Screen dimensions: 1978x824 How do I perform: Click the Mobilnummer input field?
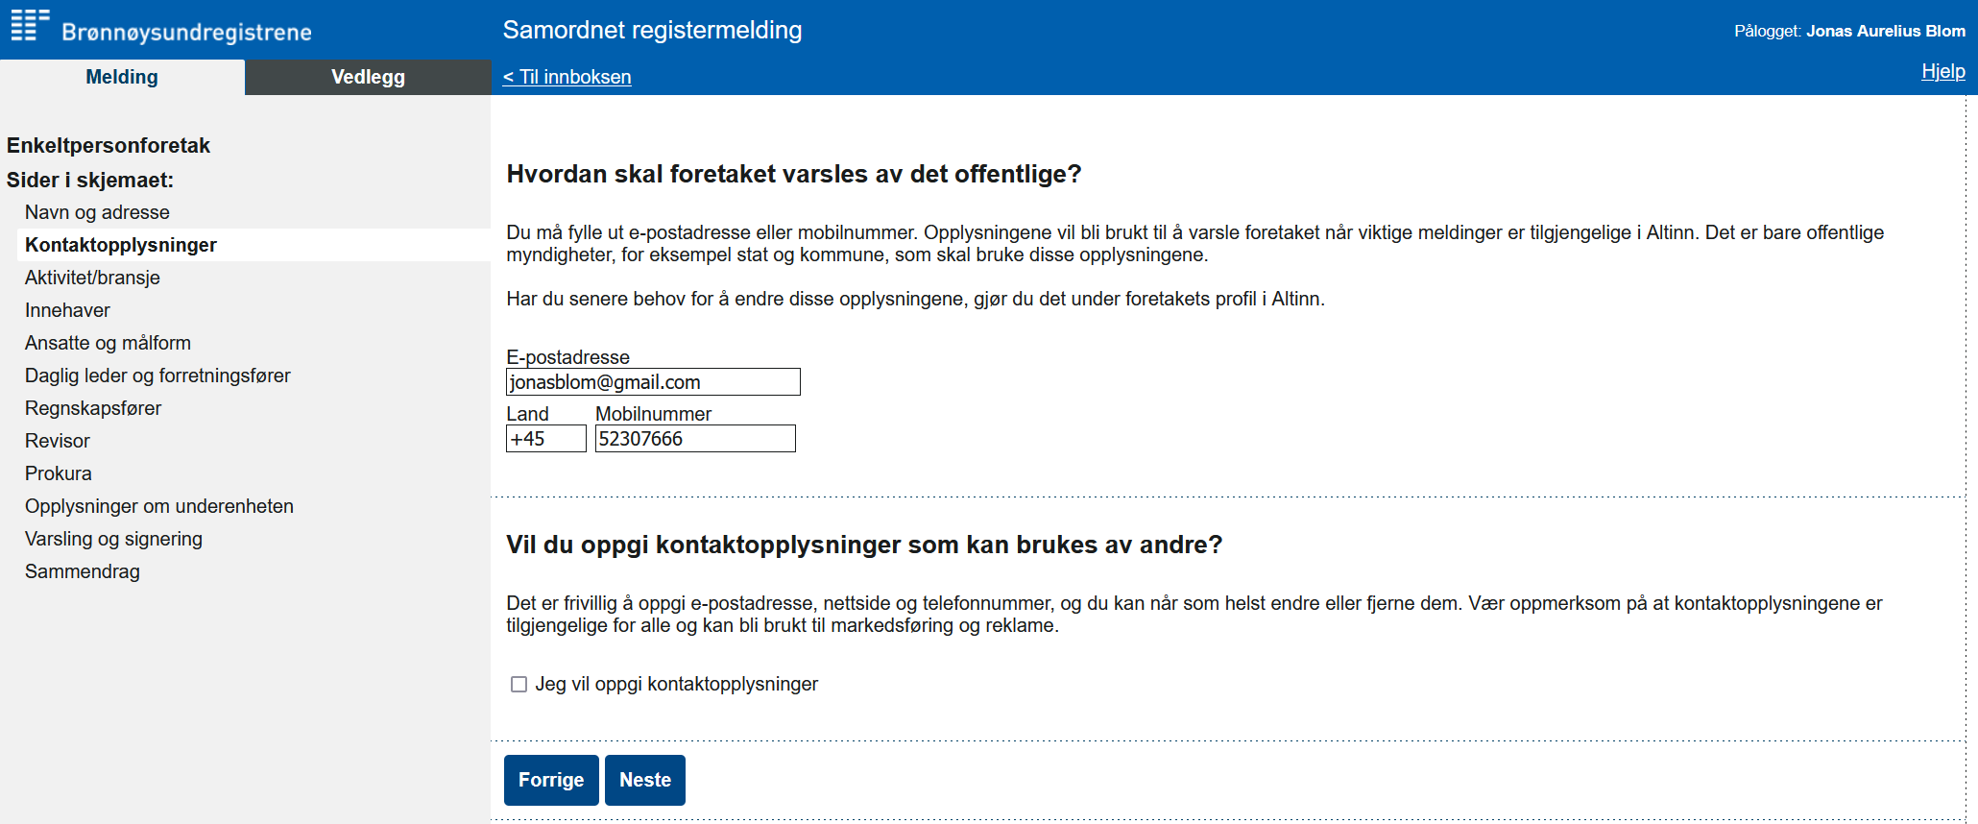[x=695, y=439]
